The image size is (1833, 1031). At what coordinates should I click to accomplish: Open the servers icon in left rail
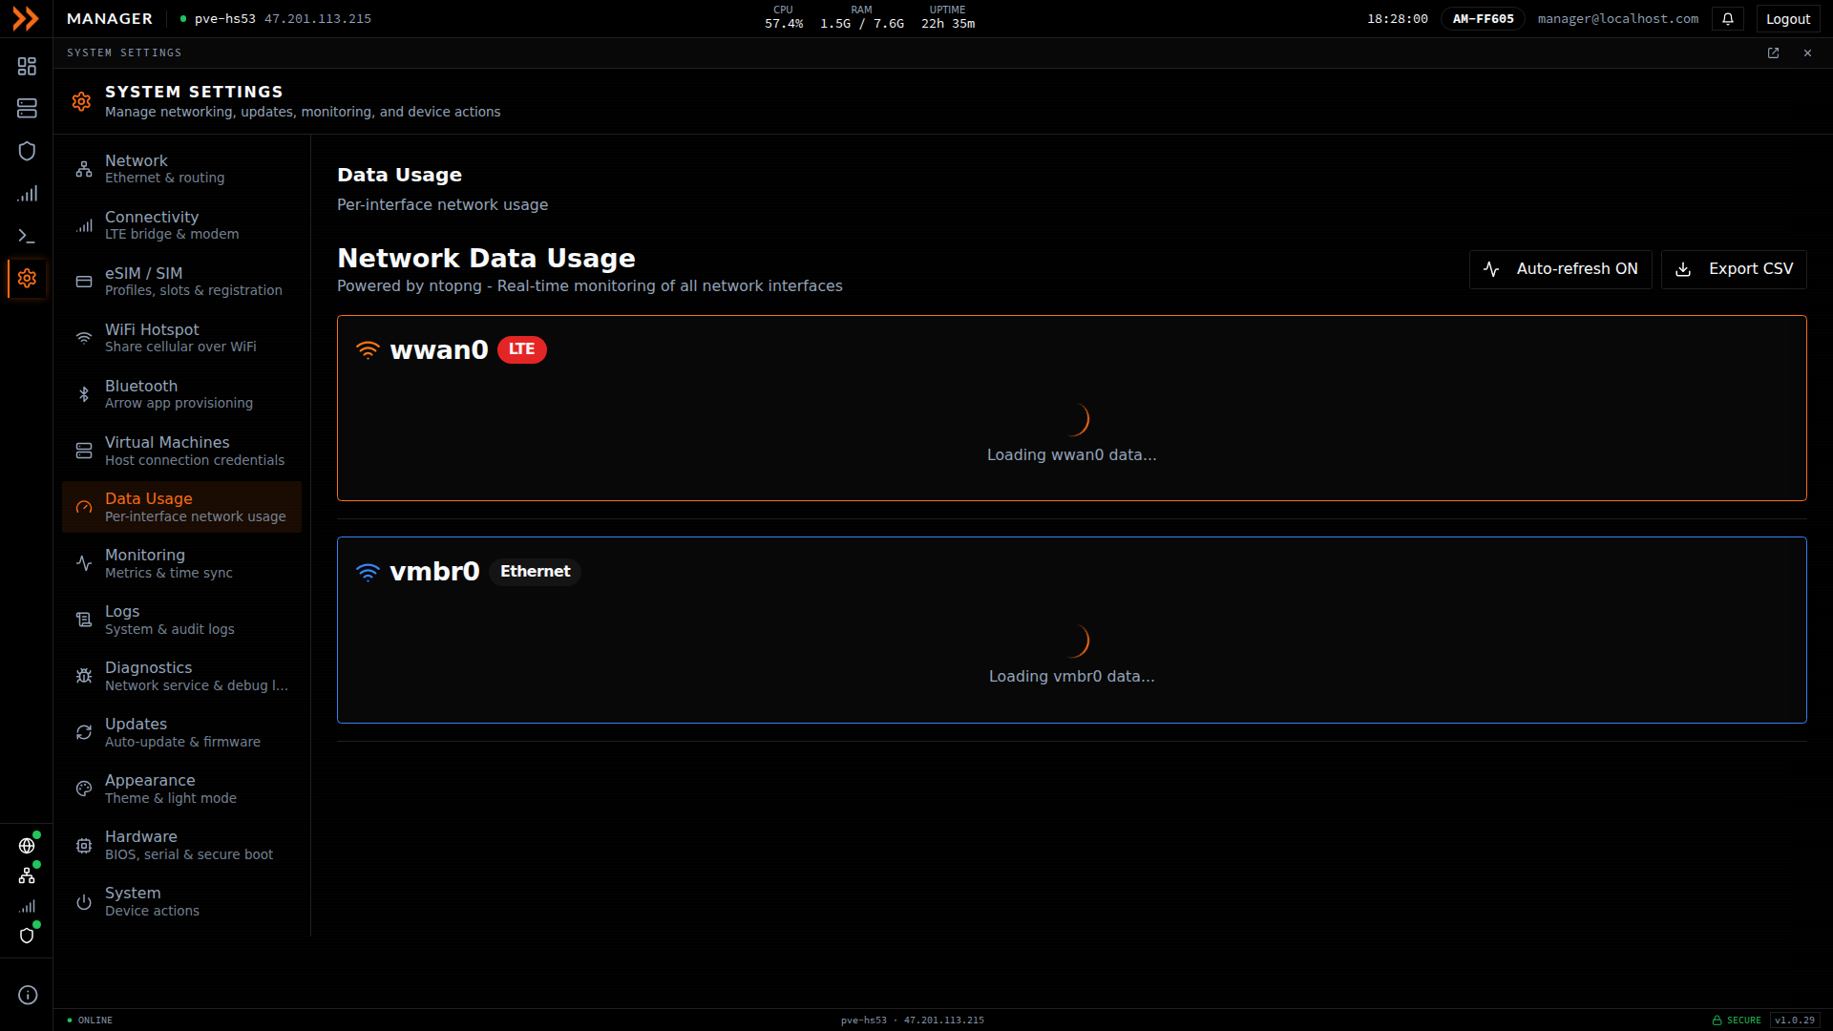click(x=27, y=108)
